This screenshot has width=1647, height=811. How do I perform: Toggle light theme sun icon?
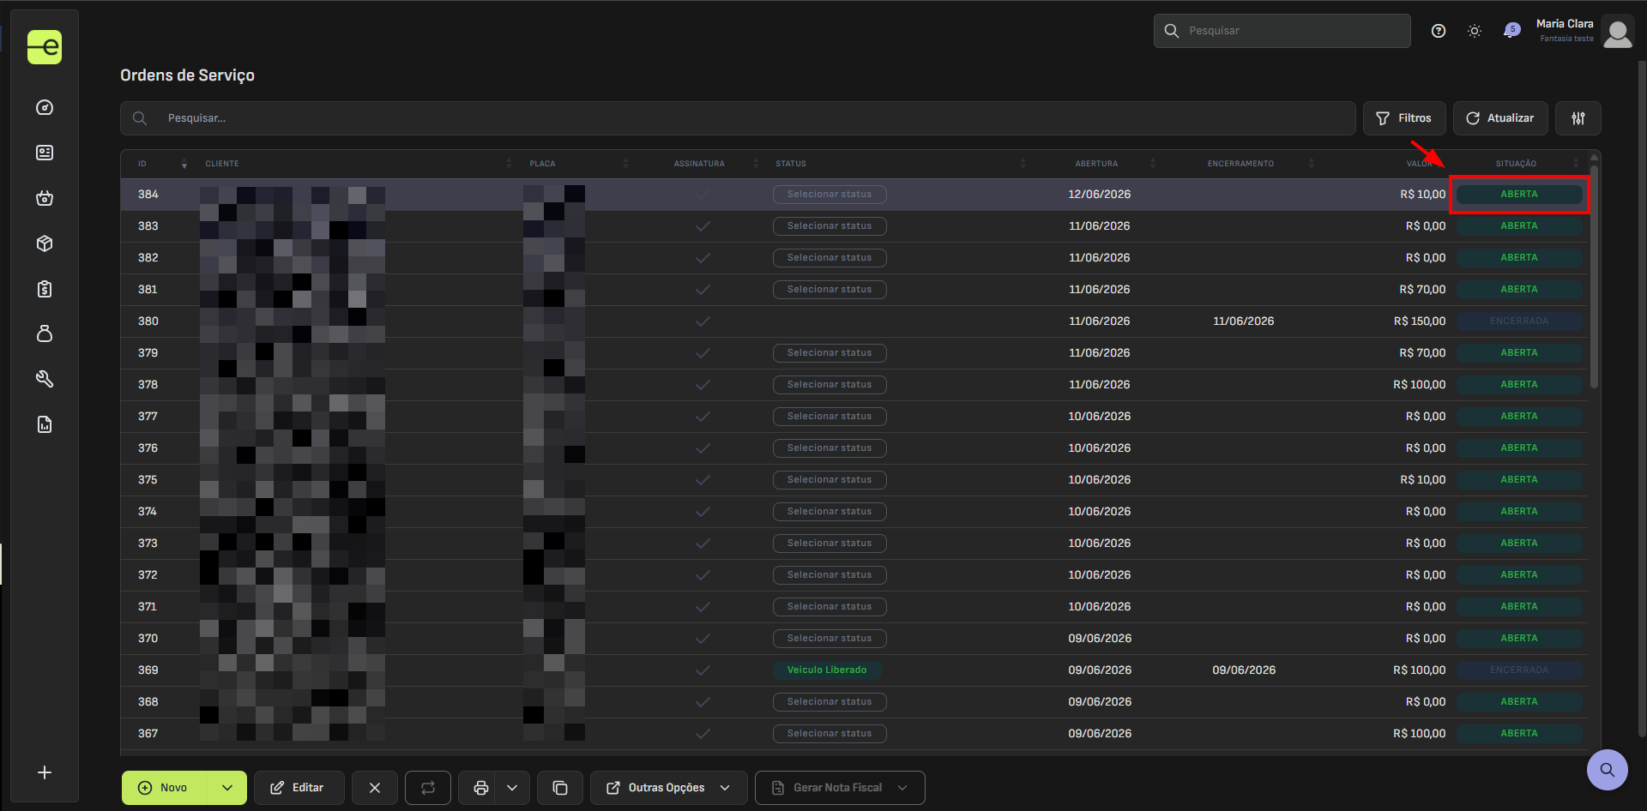[1475, 31]
